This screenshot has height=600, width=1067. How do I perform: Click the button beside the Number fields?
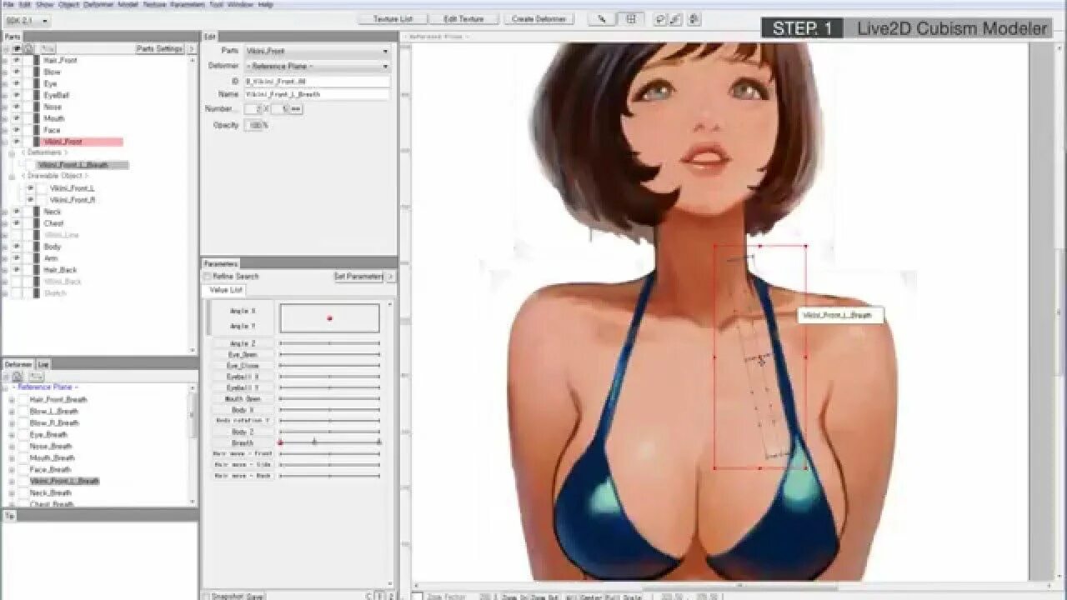[296, 109]
